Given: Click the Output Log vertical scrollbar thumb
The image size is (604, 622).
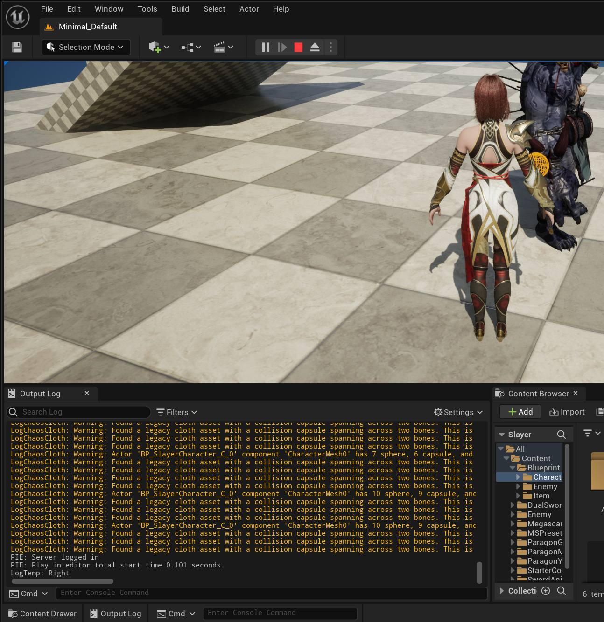Looking at the screenshot, I should [479, 573].
